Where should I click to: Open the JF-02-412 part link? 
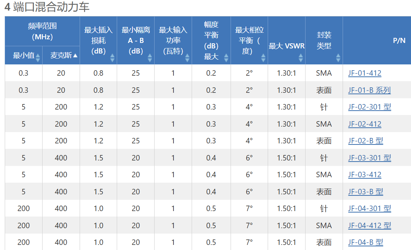[x=364, y=124]
